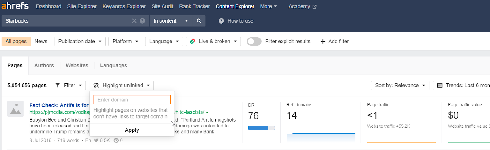Click the Website traffic 455.2K text
Image resolution: width=490 pixels, height=150 pixels.
pyautogui.click(x=389, y=126)
